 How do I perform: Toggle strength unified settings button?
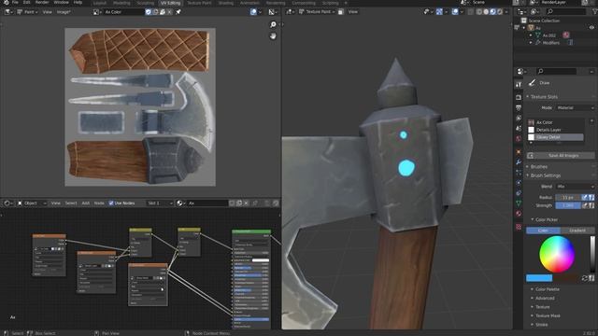coord(591,205)
